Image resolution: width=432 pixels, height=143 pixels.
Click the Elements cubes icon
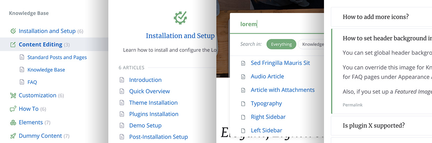click(13, 122)
